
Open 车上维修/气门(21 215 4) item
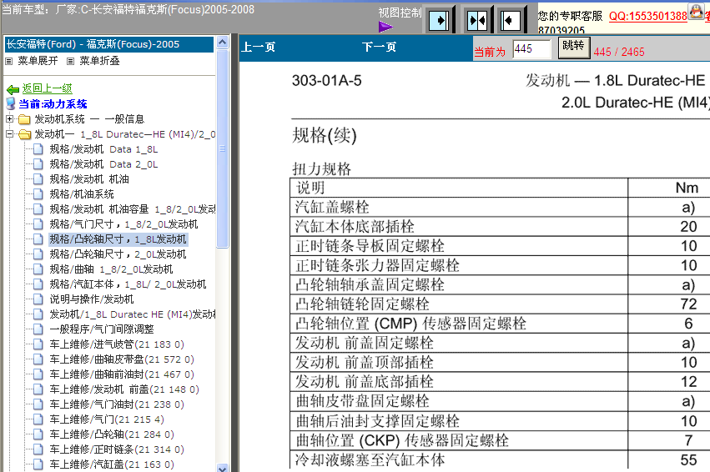(x=107, y=419)
